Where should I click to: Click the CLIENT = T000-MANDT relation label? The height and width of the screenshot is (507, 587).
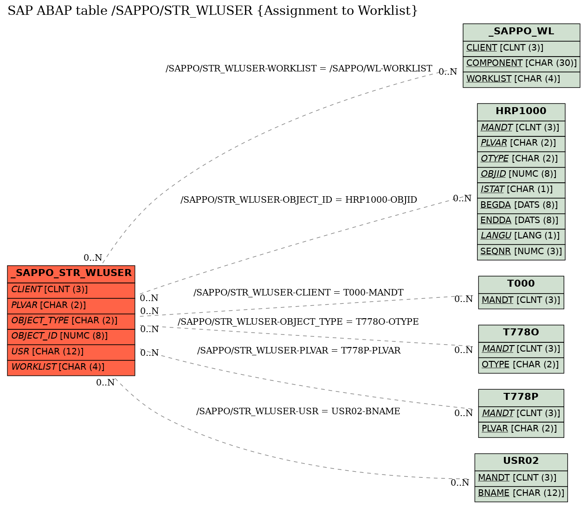[x=298, y=293]
